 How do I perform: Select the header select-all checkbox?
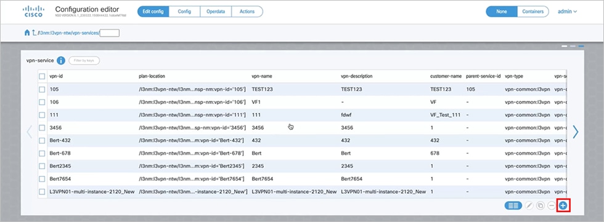click(x=42, y=76)
